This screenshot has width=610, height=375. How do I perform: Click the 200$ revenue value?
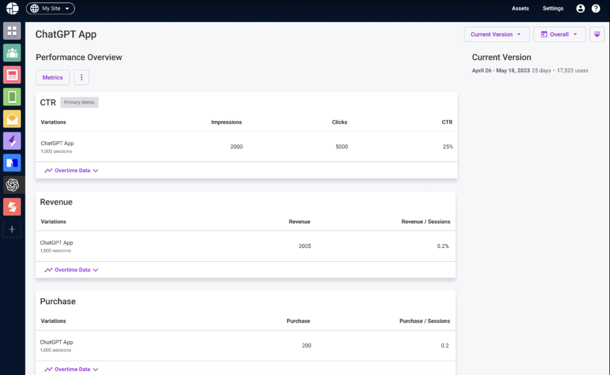[304, 246]
